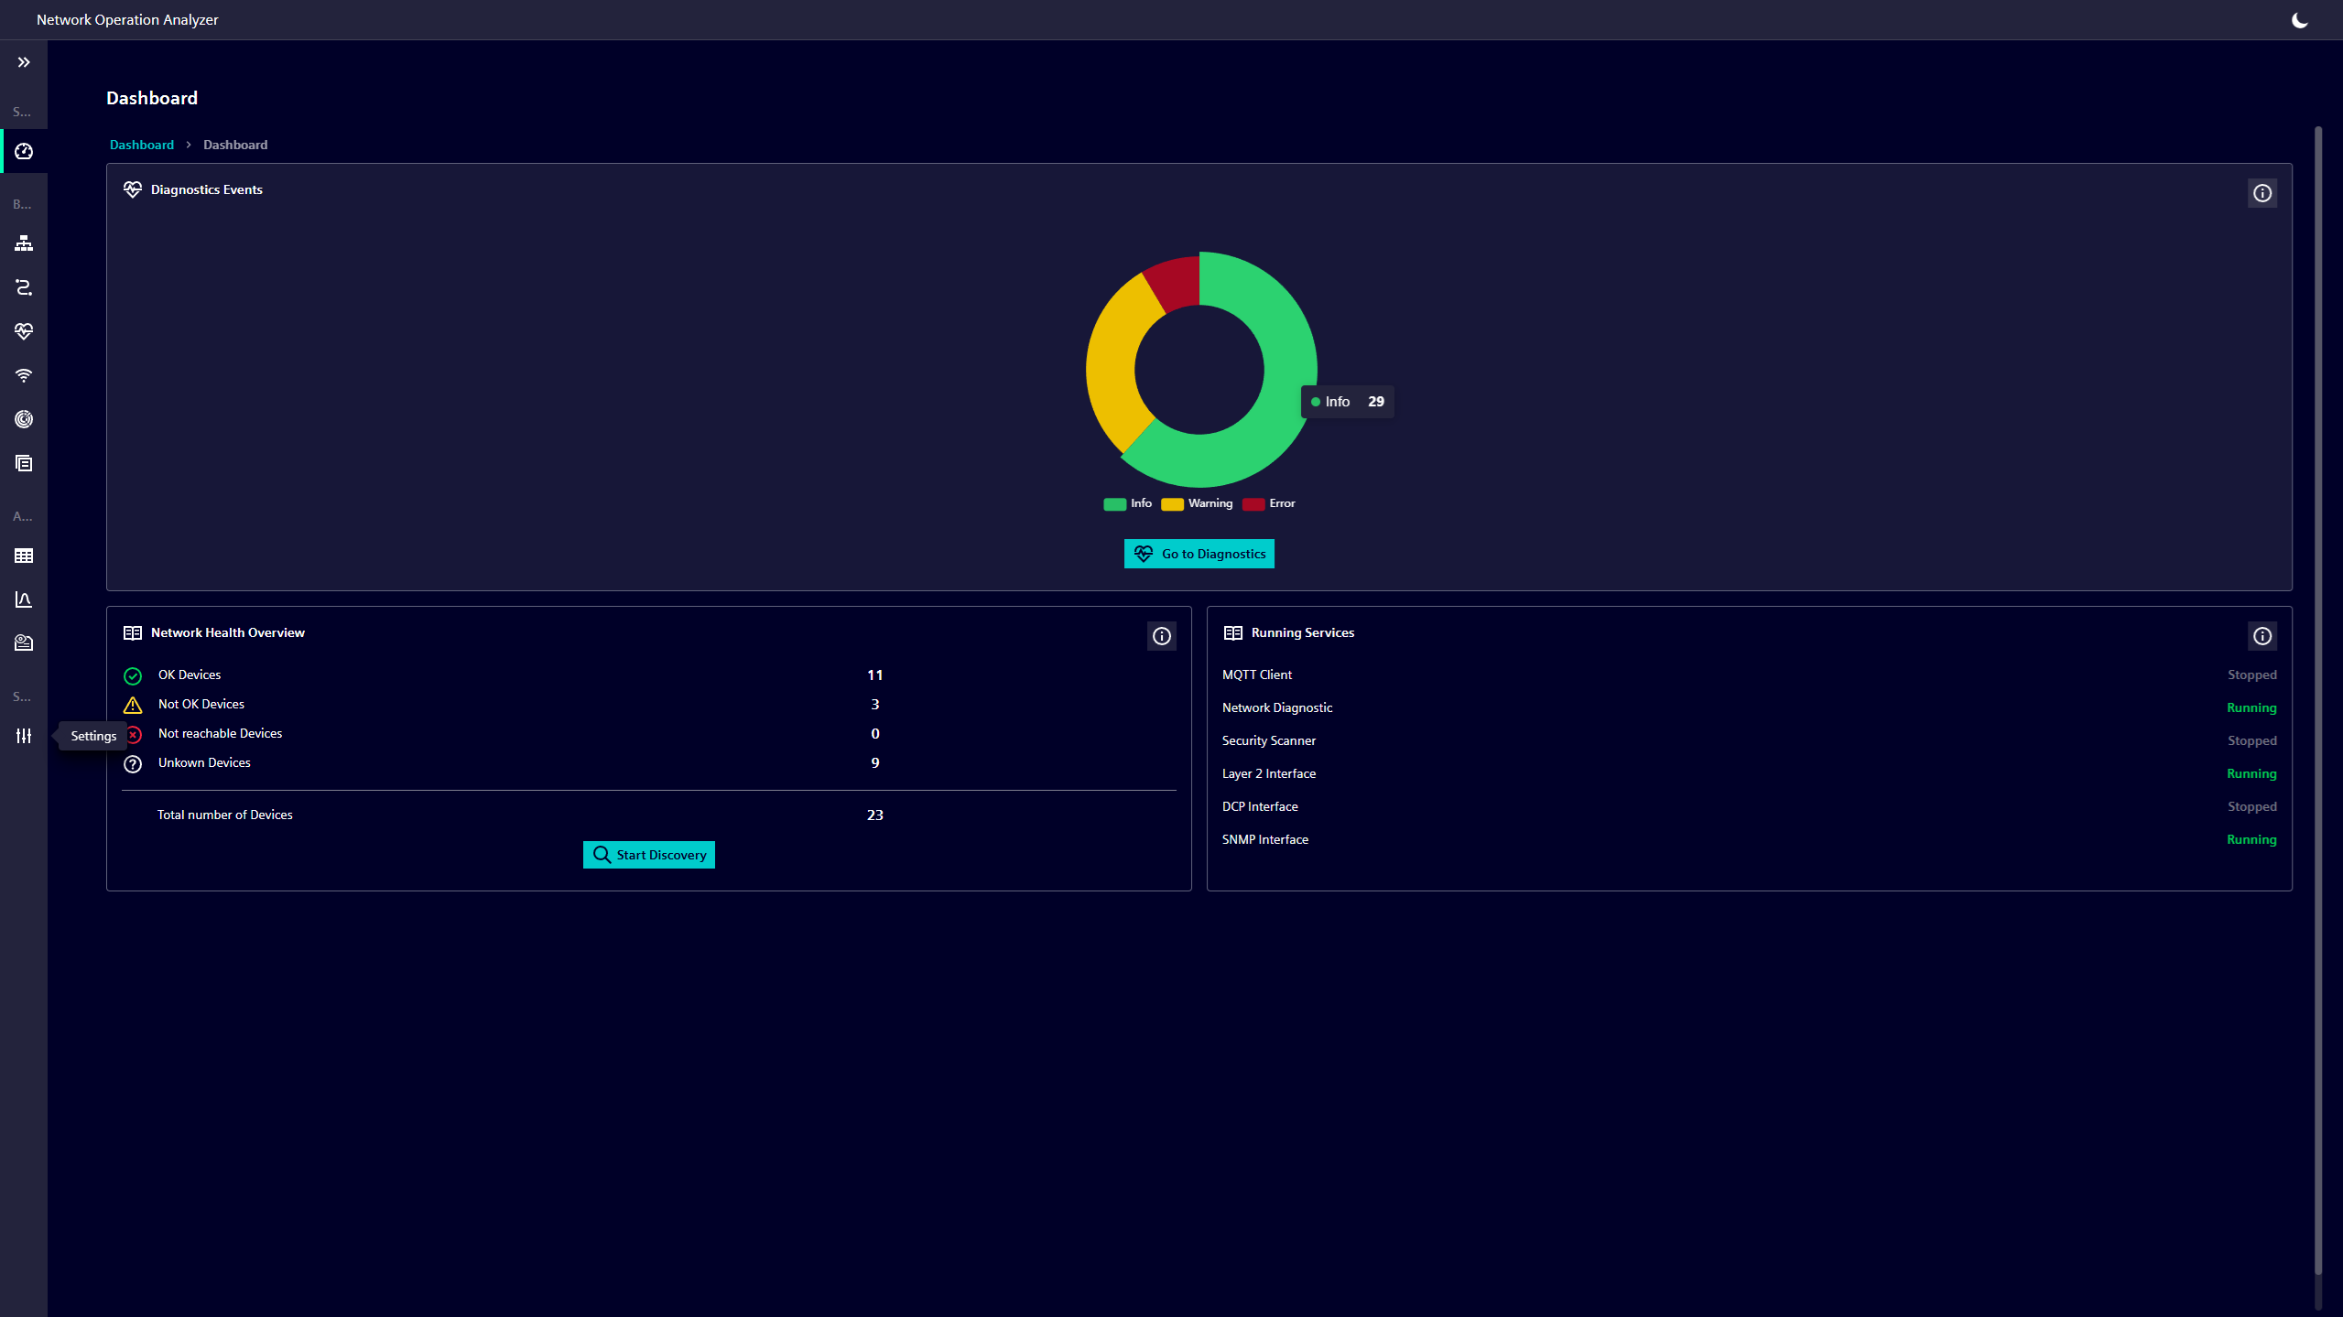Open the chart statistics icon in sidebar
Screen dimensions: 2343x1317
coord(24,599)
